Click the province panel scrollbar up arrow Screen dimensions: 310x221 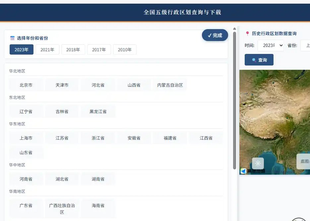tap(234, 29)
